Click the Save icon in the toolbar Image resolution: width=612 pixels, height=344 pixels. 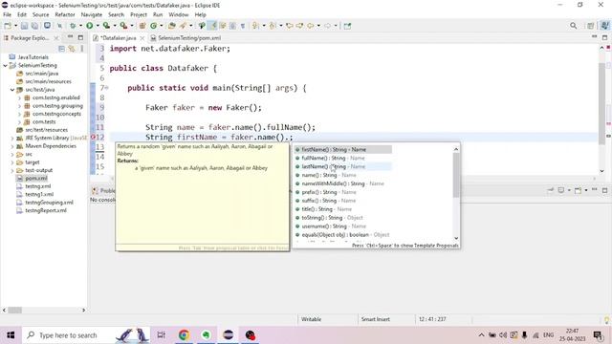(x=24, y=26)
